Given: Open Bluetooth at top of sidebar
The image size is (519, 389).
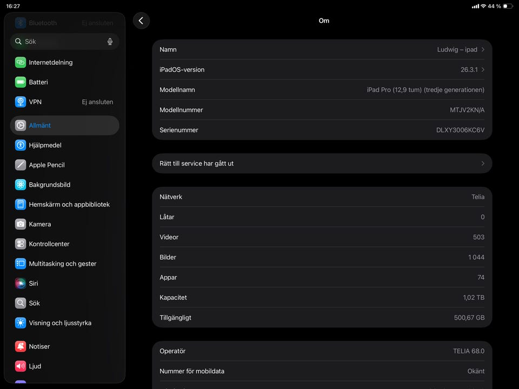Looking at the screenshot, I should pos(64,23).
